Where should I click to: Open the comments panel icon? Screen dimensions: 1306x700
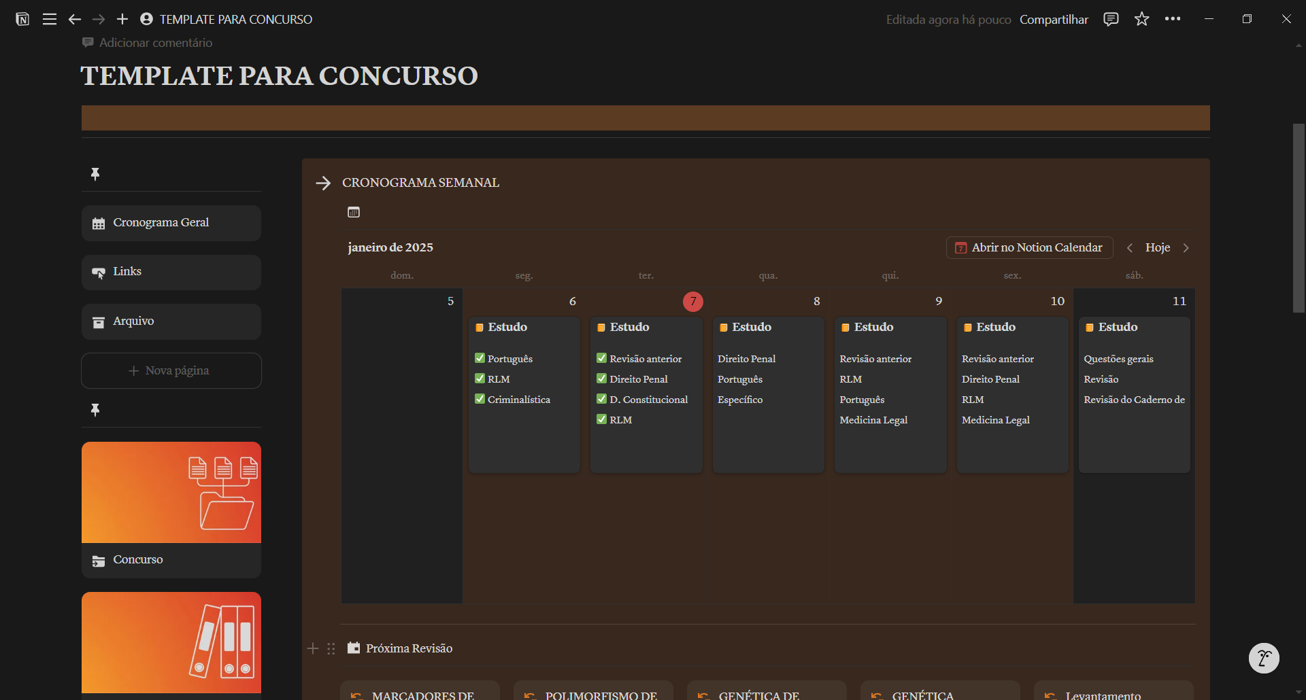1111,19
